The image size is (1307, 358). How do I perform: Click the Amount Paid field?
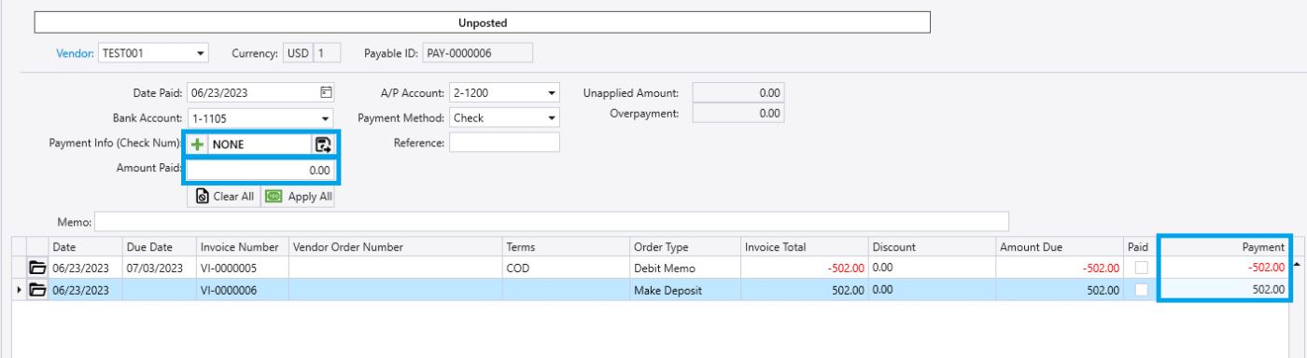[x=260, y=171]
